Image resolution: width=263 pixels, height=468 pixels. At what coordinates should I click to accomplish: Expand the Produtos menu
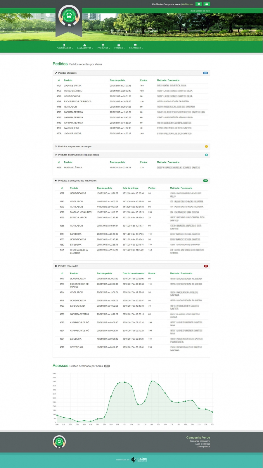[x=104, y=46]
